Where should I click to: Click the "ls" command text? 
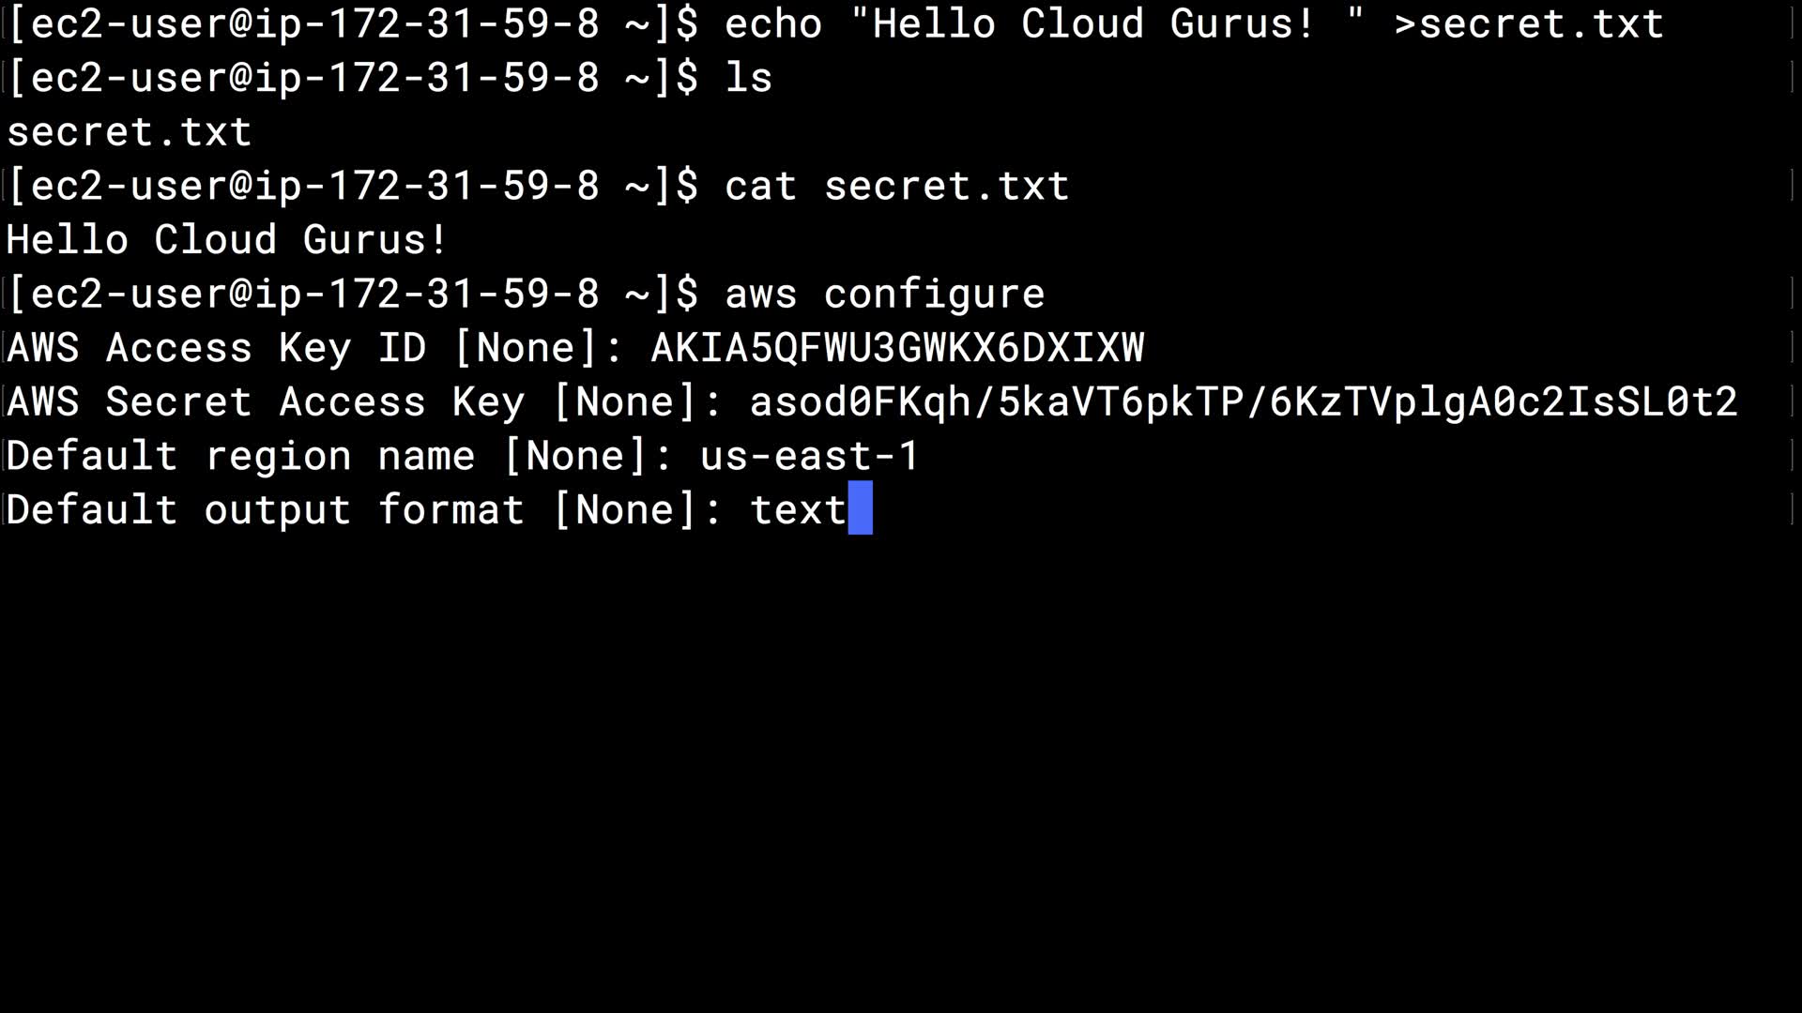[x=748, y=78]
